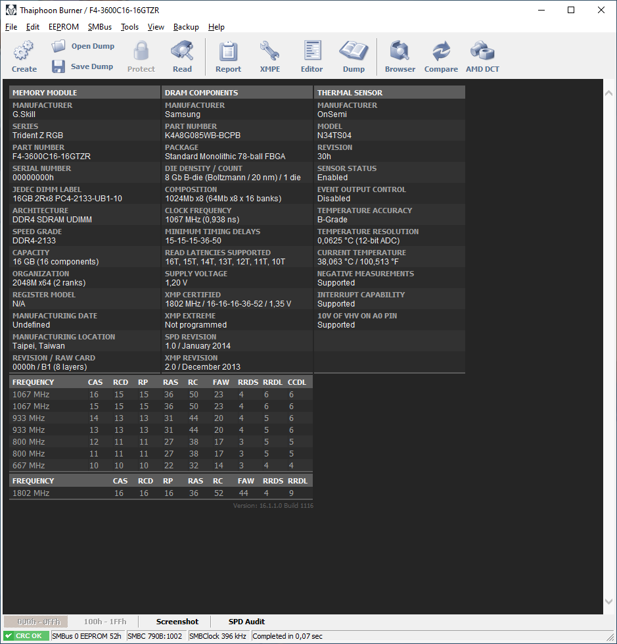Image resolution: width=617 pixels, height=644 pixels.
Task: Click the DDR4 SDRAM UDIMM architecture value
Action: (x=52, y=220)
